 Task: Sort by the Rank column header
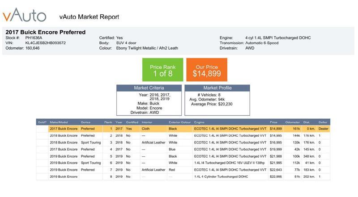click(108, 122)
